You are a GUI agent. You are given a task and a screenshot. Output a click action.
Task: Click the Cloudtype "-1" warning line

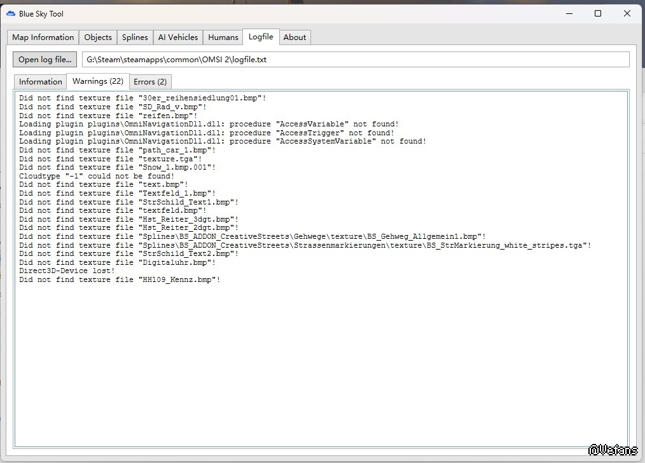97,176
